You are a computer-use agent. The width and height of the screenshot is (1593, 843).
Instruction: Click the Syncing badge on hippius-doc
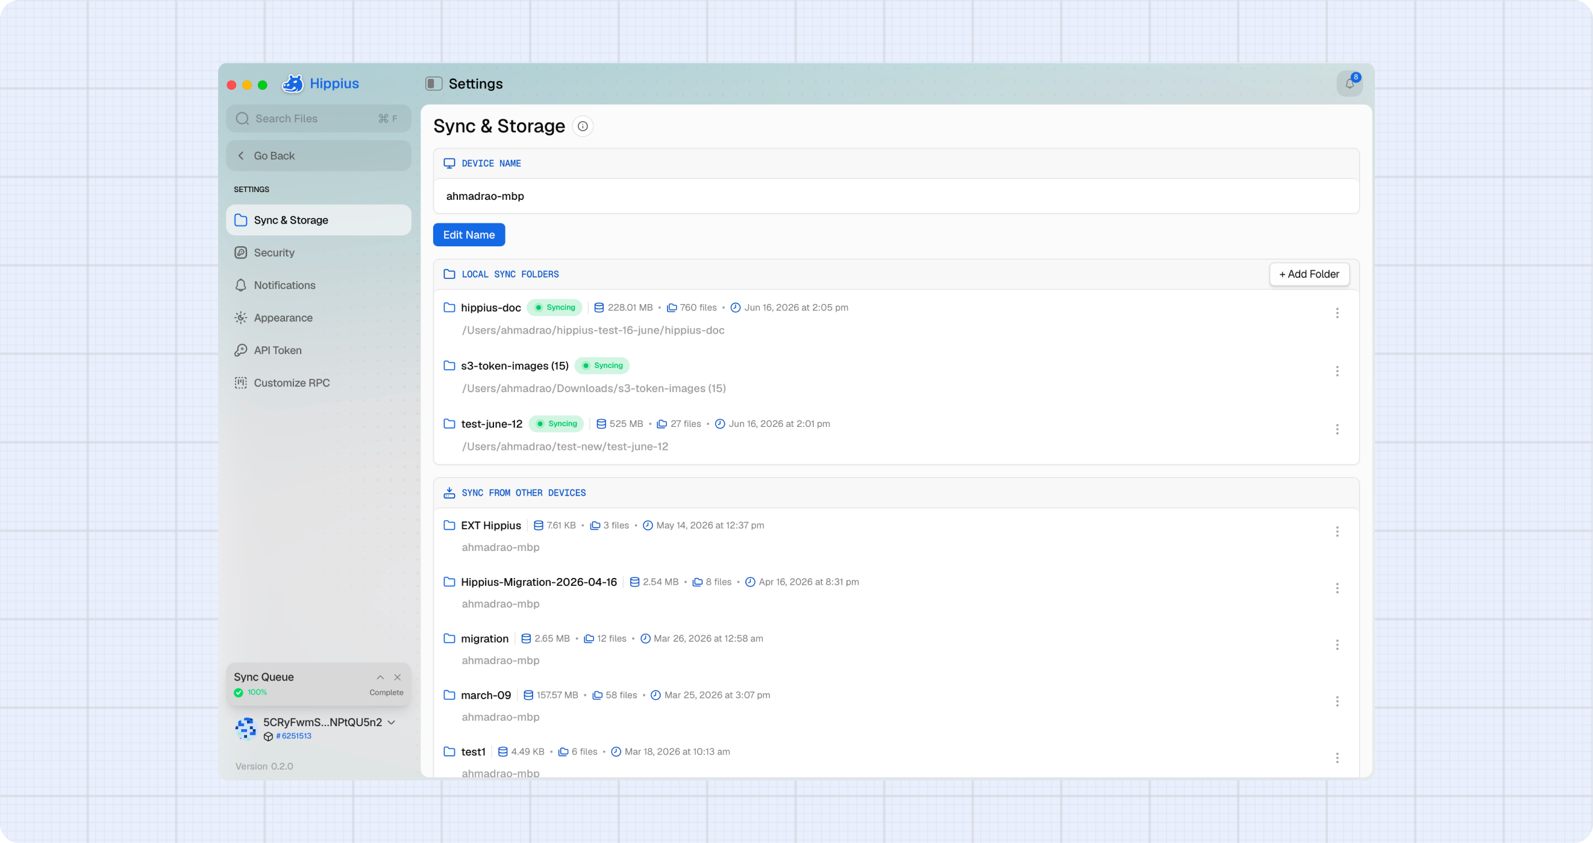click(x=554, y=307)
